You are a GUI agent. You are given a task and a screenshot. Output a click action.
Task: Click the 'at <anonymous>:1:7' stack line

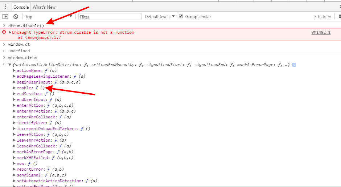pyautogui.click(x=40, y=37)
